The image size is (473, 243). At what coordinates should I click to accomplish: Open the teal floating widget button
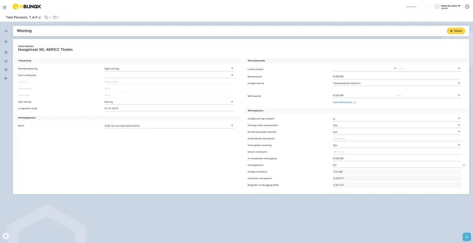pyautogui.click(x=467, y=237)
